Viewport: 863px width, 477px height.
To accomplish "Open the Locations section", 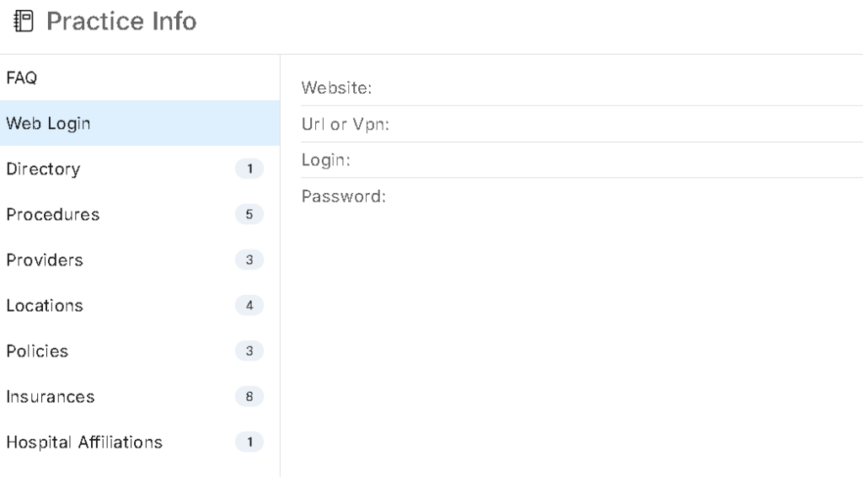I will click(x=140, y=305).
